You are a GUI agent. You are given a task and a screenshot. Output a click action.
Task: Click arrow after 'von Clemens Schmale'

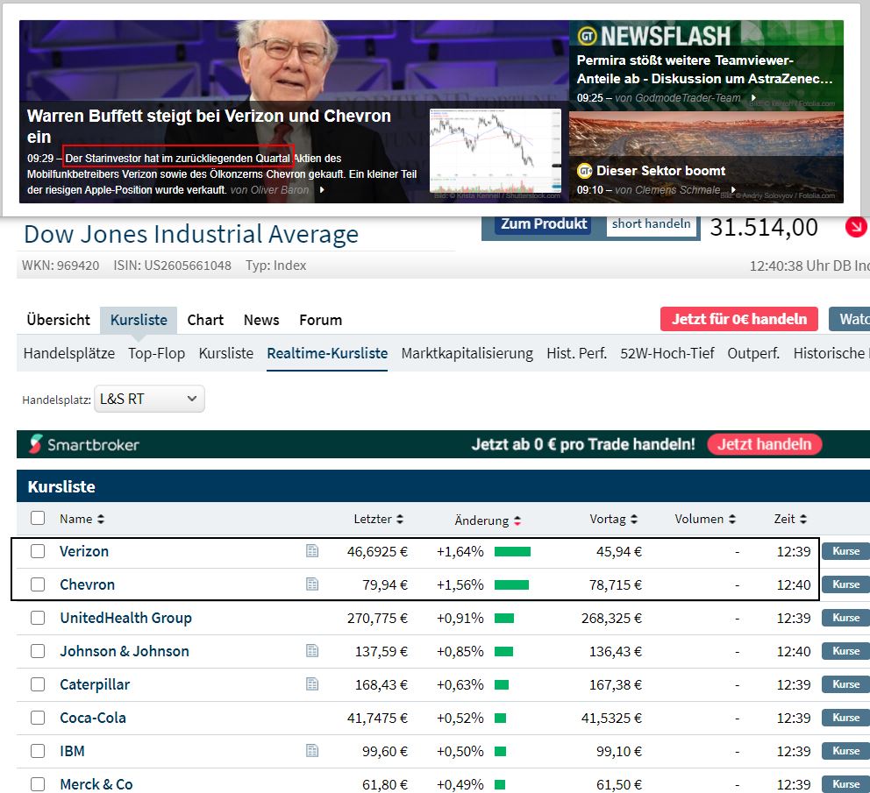pos(733,190)
